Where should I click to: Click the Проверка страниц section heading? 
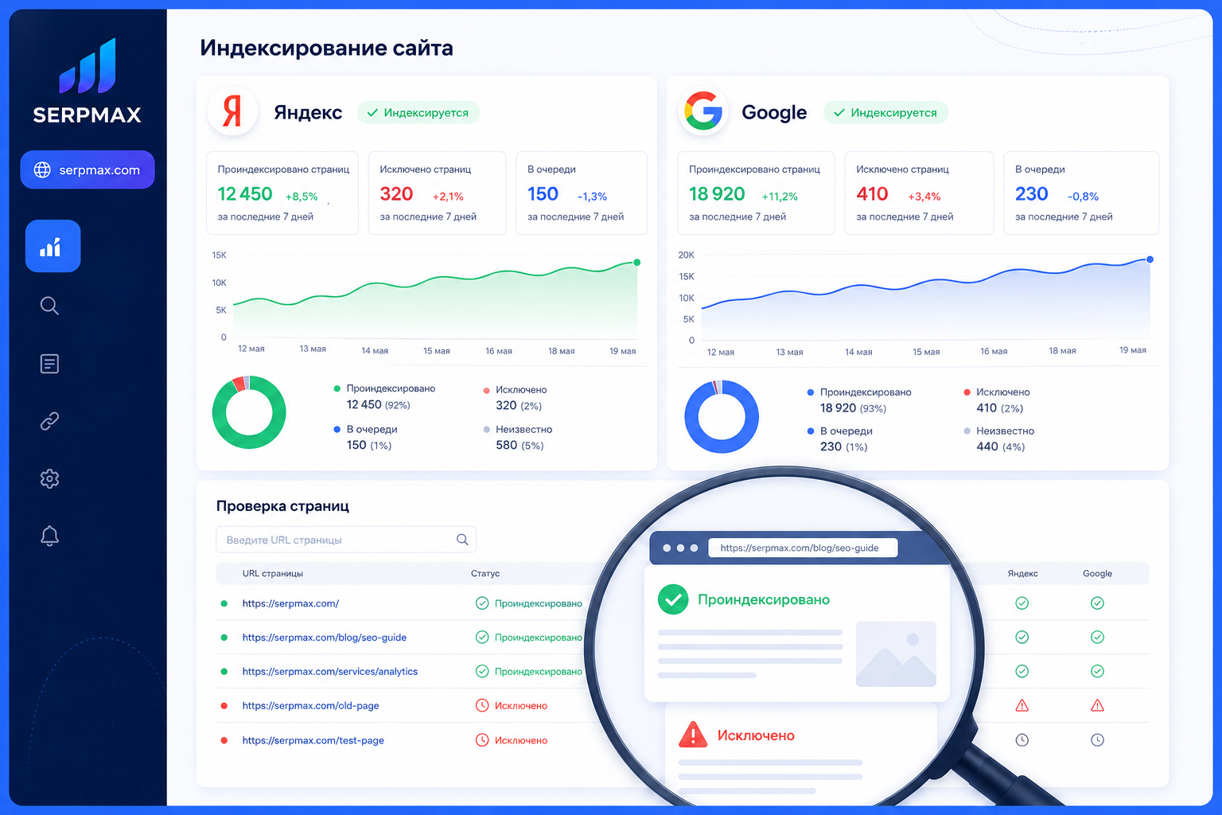(x=282, y=506)
